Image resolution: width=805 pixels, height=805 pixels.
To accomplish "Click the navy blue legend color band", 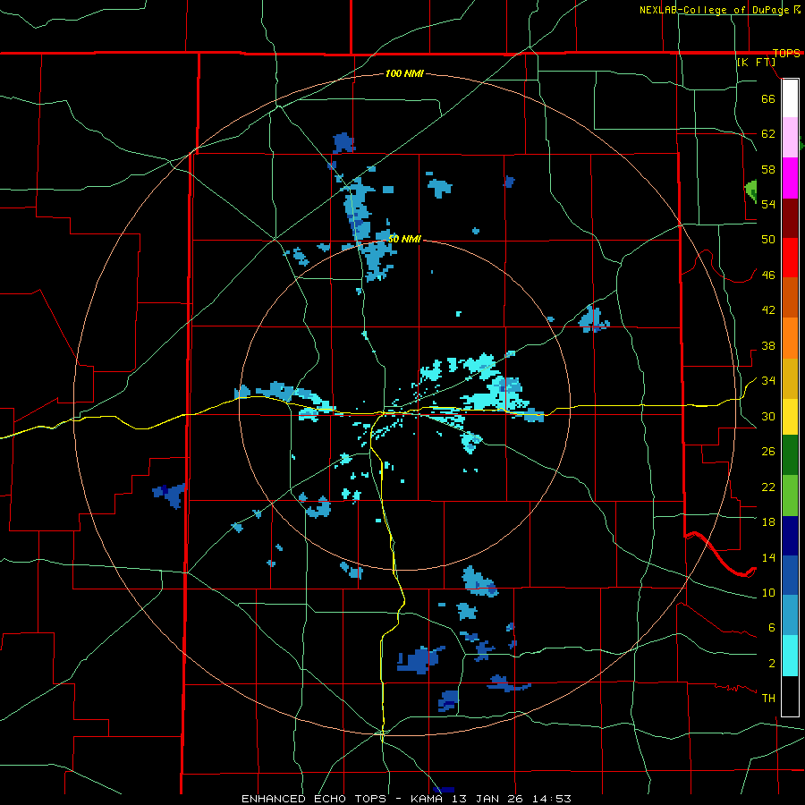I will pyautogui.click(x=790, y=536).
